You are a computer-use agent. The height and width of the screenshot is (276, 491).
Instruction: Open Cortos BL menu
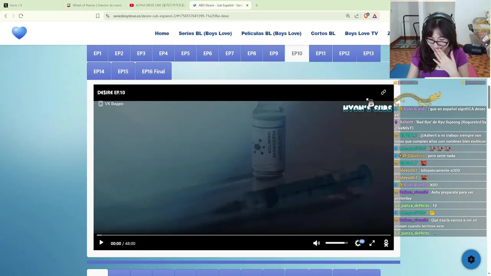tap(323, 33)
